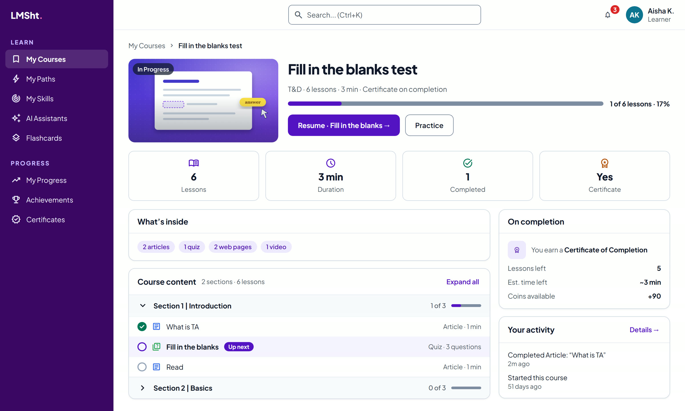This screenshot has height=411, width=685.
Task: Click Section 1 progress bar
Action: tap(466, 306)
